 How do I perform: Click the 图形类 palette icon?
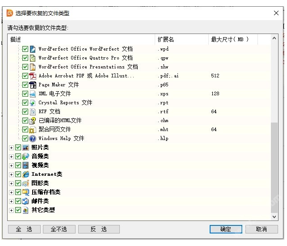[25, 183]
